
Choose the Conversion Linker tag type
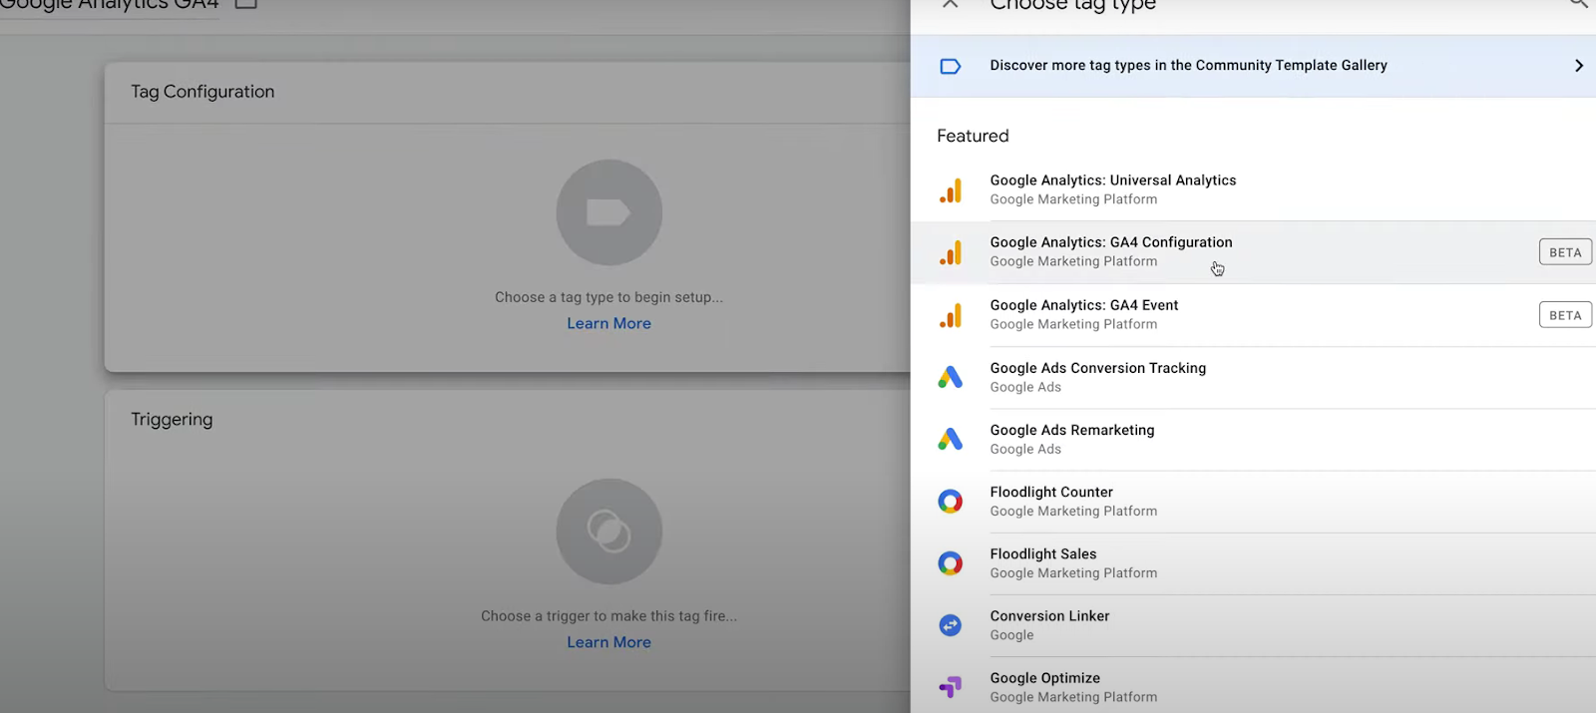(1253, 625)
